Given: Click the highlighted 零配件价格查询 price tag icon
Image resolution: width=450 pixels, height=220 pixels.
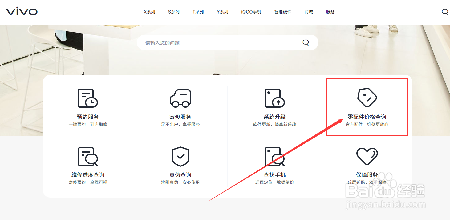Looking at the screenshot, I should (367, 98).
